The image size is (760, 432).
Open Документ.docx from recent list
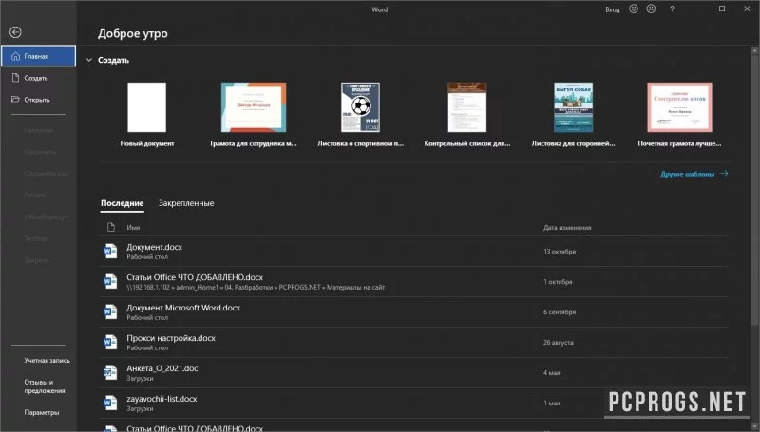[x=413, y=252]
